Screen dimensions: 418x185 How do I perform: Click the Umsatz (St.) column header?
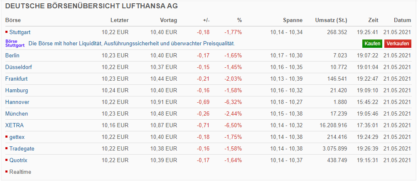coord(331,20)
